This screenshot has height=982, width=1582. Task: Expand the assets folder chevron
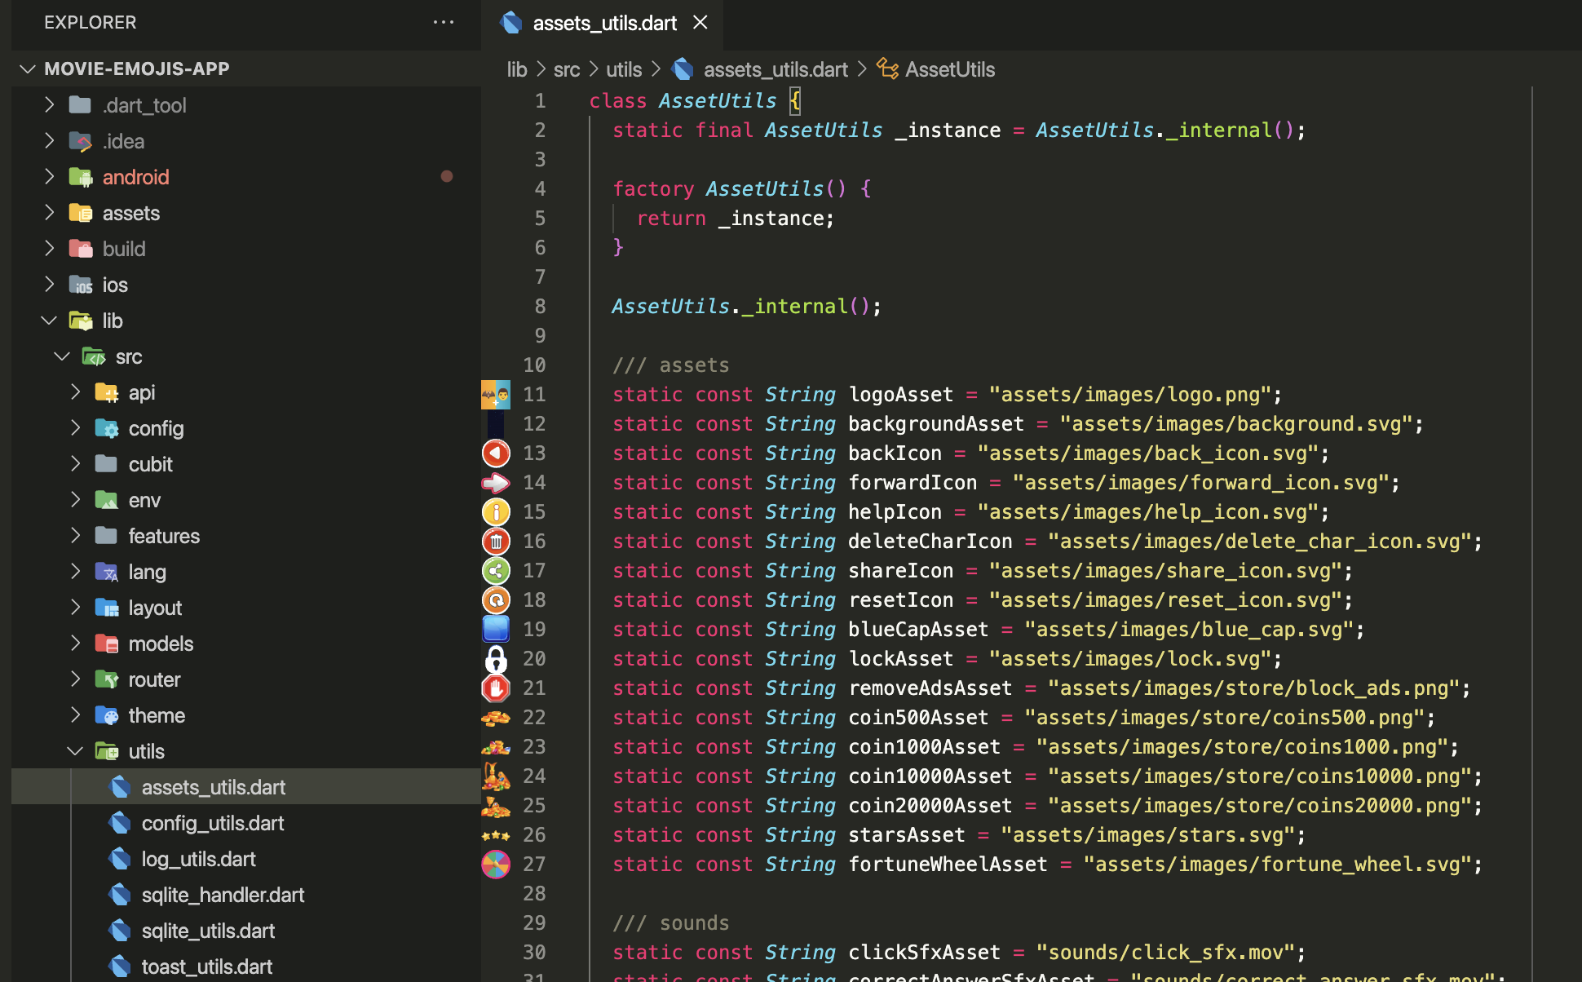(50, 212)
